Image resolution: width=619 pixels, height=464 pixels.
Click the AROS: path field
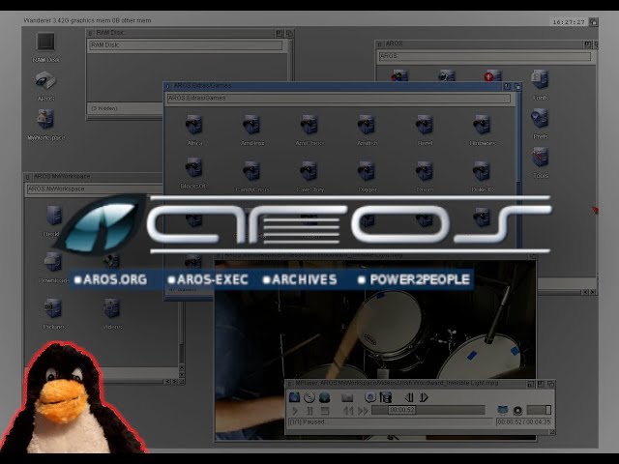485,56
